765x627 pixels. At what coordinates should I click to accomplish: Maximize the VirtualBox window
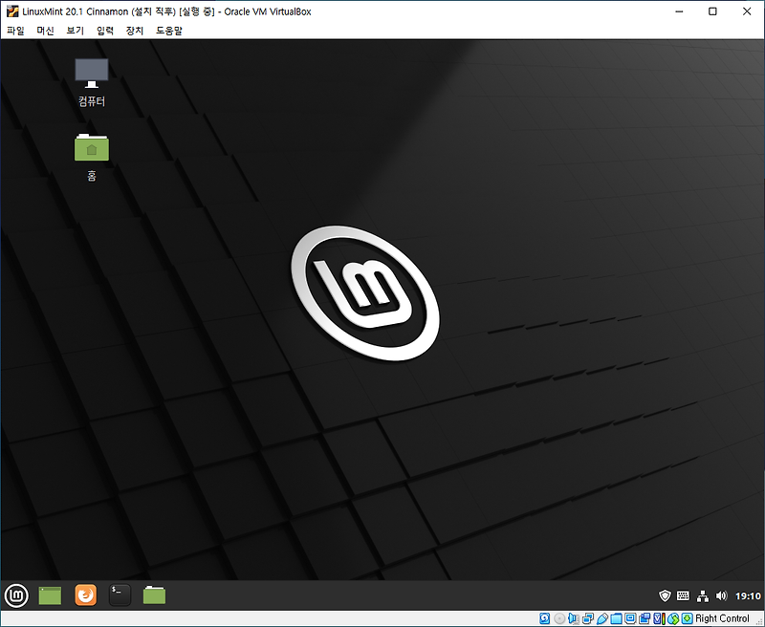(x=712, y=11)
